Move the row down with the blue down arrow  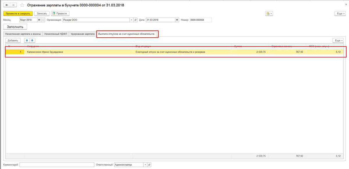(32, 41)
